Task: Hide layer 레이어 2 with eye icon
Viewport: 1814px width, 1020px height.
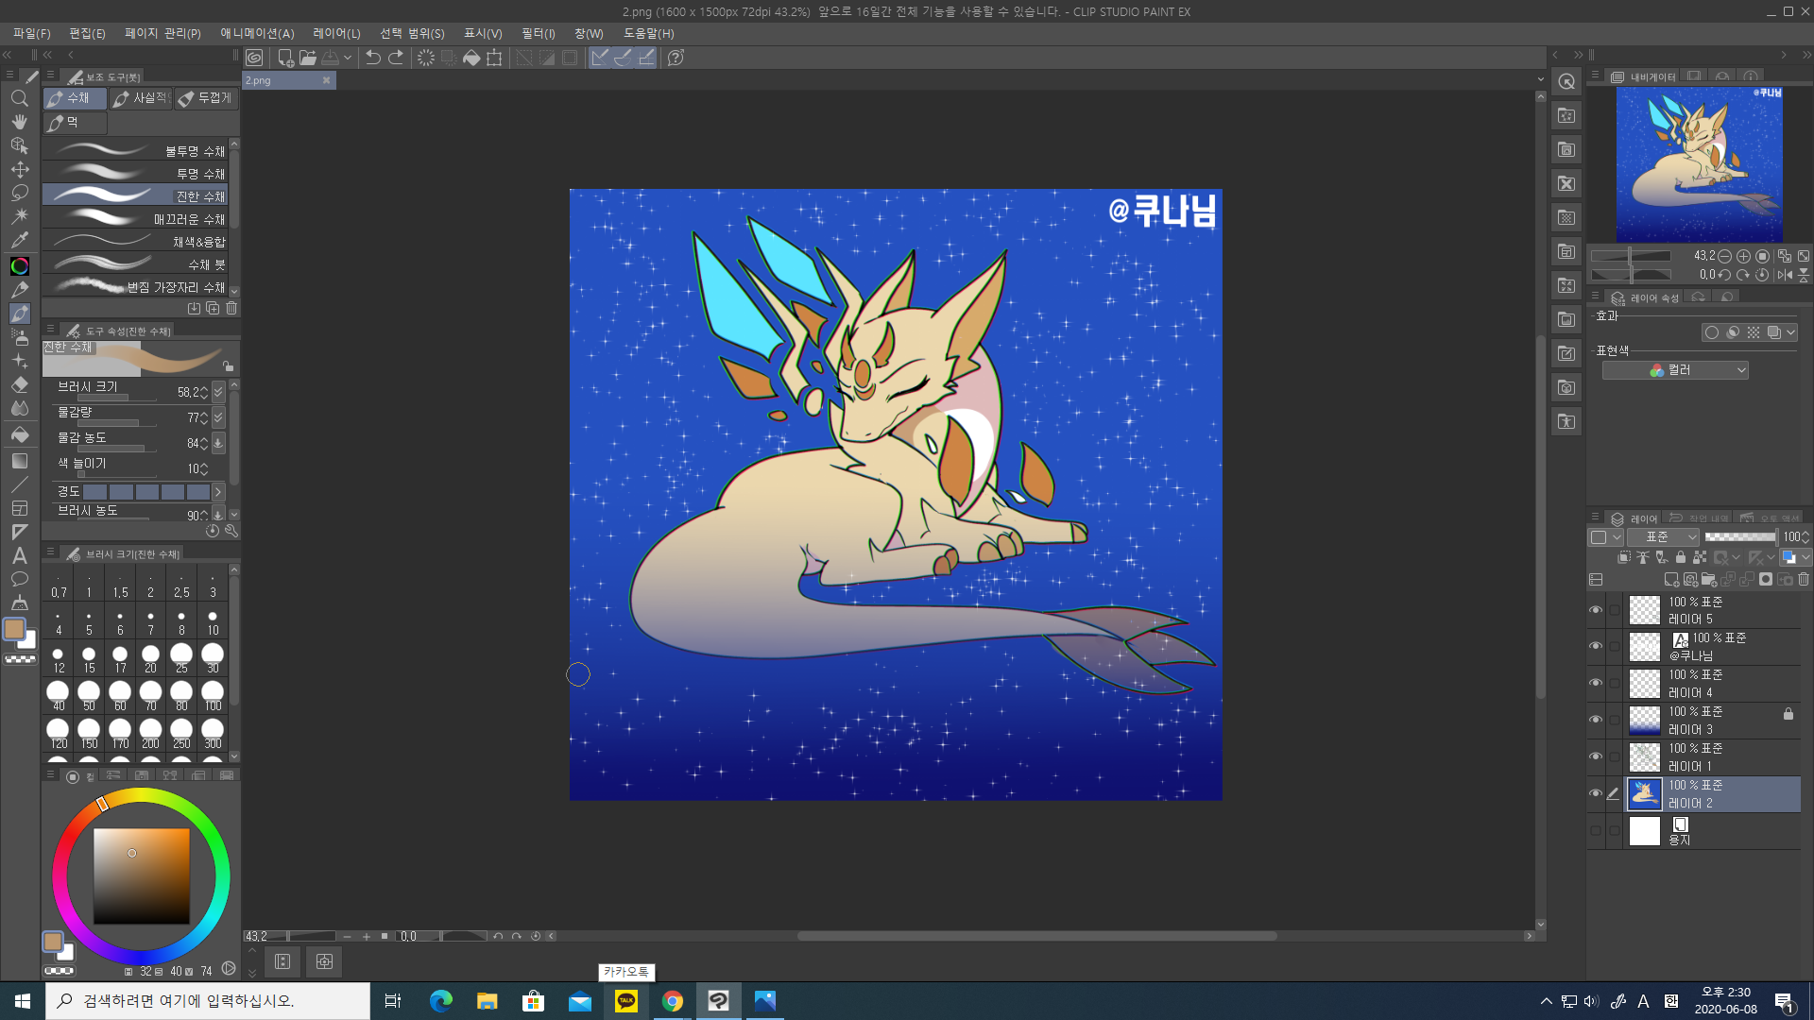Action: coord(1596,793)
